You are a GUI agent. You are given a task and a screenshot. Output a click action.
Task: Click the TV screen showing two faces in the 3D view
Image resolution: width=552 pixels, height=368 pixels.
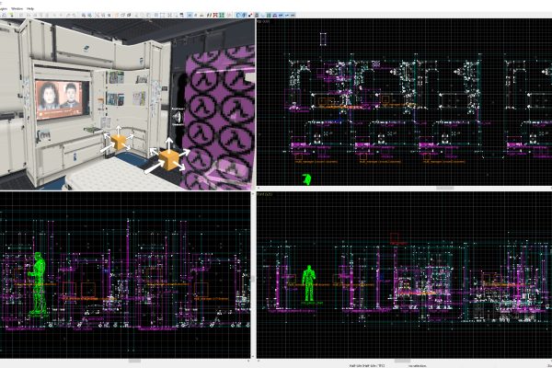(x=62, y=99)
